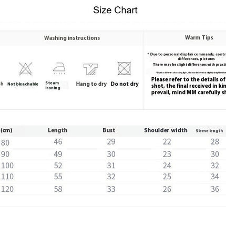
Task: Click the Not bleachable triangle icon
Action: point(26,69)
